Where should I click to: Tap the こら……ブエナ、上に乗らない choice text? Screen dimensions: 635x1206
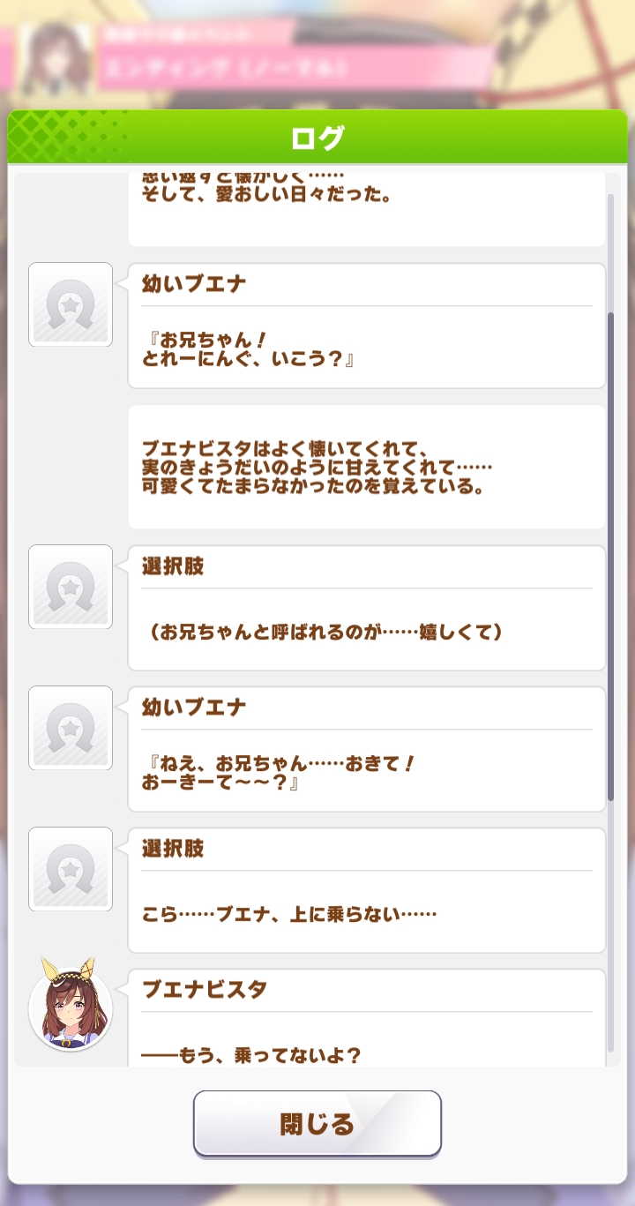(289, 914)
